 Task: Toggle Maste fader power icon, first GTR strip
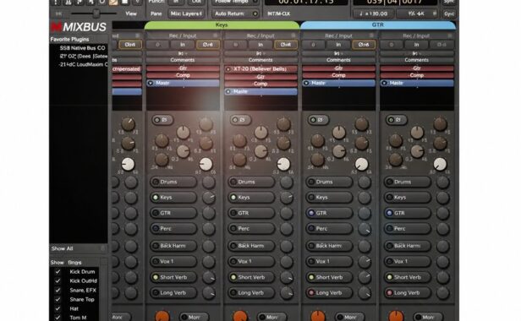(x=306, y=83)
